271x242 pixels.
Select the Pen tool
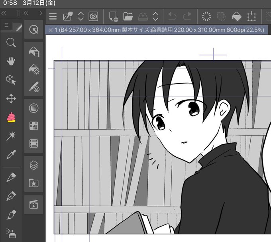point(11,177)
